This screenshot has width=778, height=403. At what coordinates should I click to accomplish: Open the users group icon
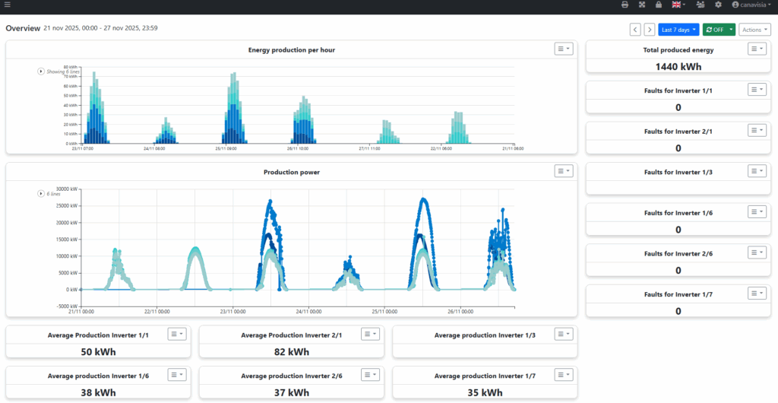pos(700,5)
